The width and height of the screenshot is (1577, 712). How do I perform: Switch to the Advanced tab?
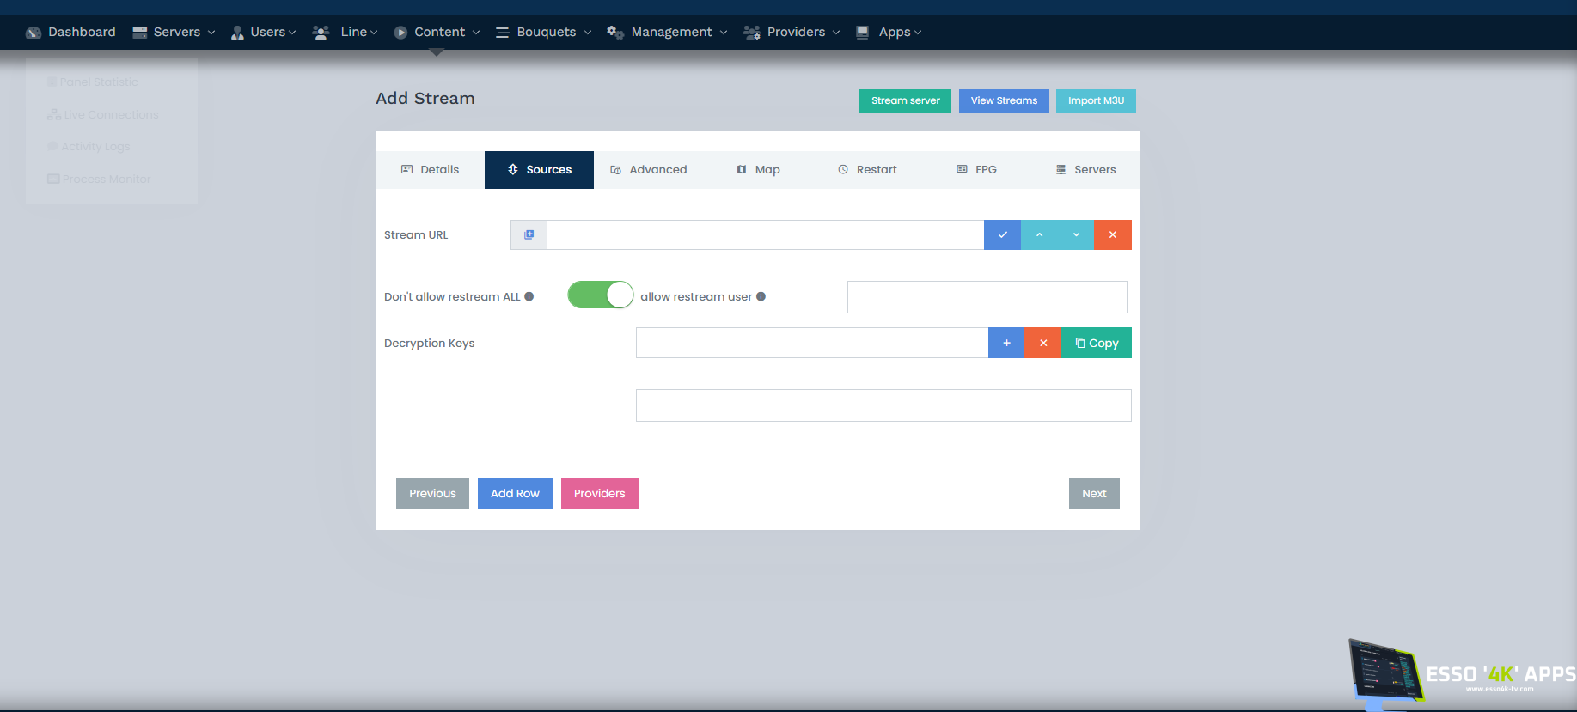[649, 170]
